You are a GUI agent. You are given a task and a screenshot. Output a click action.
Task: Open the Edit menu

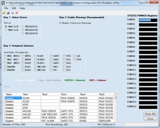click(x=14, y=8)
